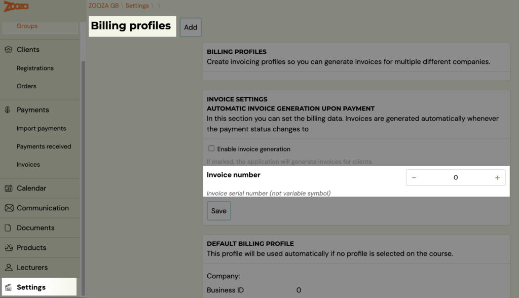Decrease invoice number with minus
519x298 pixels.
(414, 178)
